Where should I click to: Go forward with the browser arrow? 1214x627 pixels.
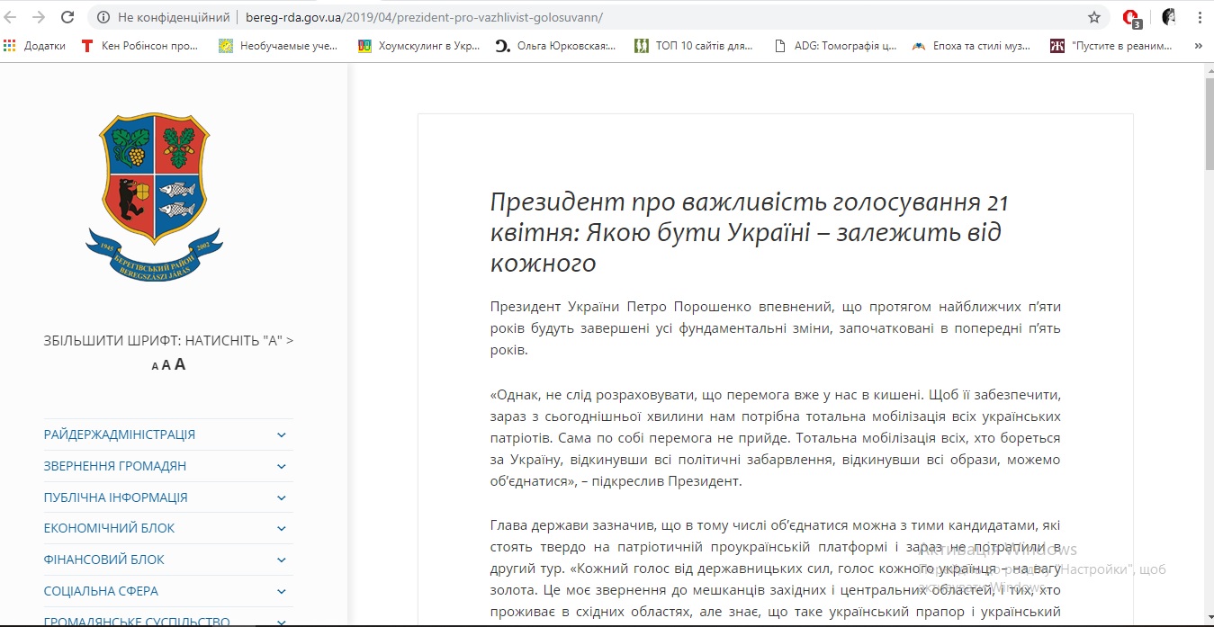tap(39, 17)
